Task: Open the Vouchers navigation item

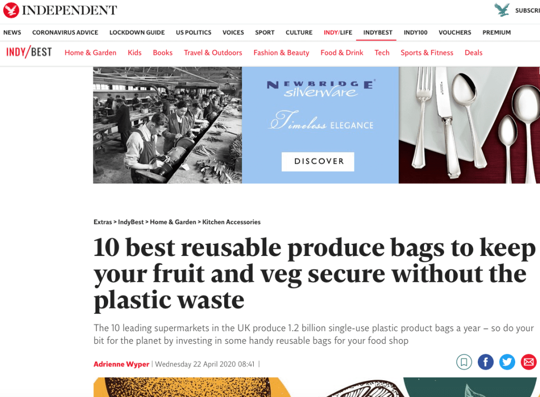Action: [455, 32]
